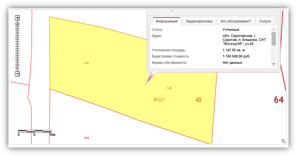Click the Уточненная площадь label
Image resolution: width=297 pixels, height=156 pixels.
coord(169,50)
